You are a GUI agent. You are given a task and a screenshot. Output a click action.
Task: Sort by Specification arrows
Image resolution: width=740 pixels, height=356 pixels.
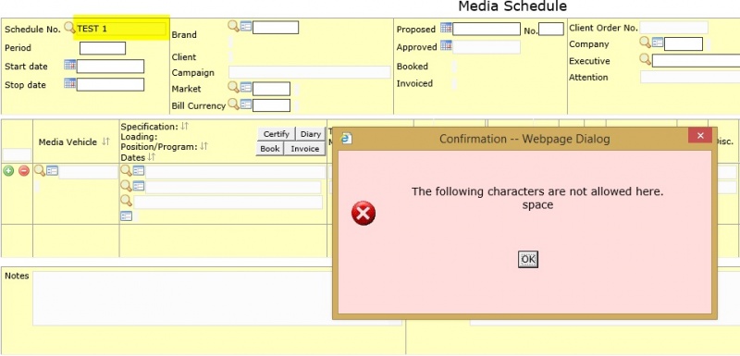point(184,126)
